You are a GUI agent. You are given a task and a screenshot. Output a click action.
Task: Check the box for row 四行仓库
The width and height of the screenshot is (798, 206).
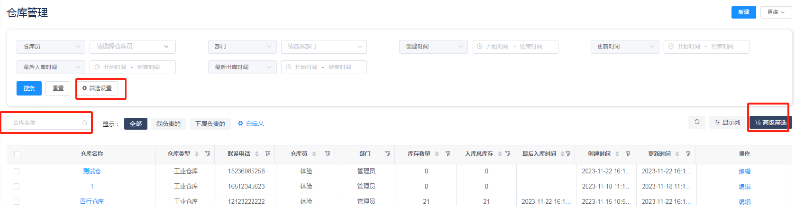pyautogui.click(x=16, y=201)
